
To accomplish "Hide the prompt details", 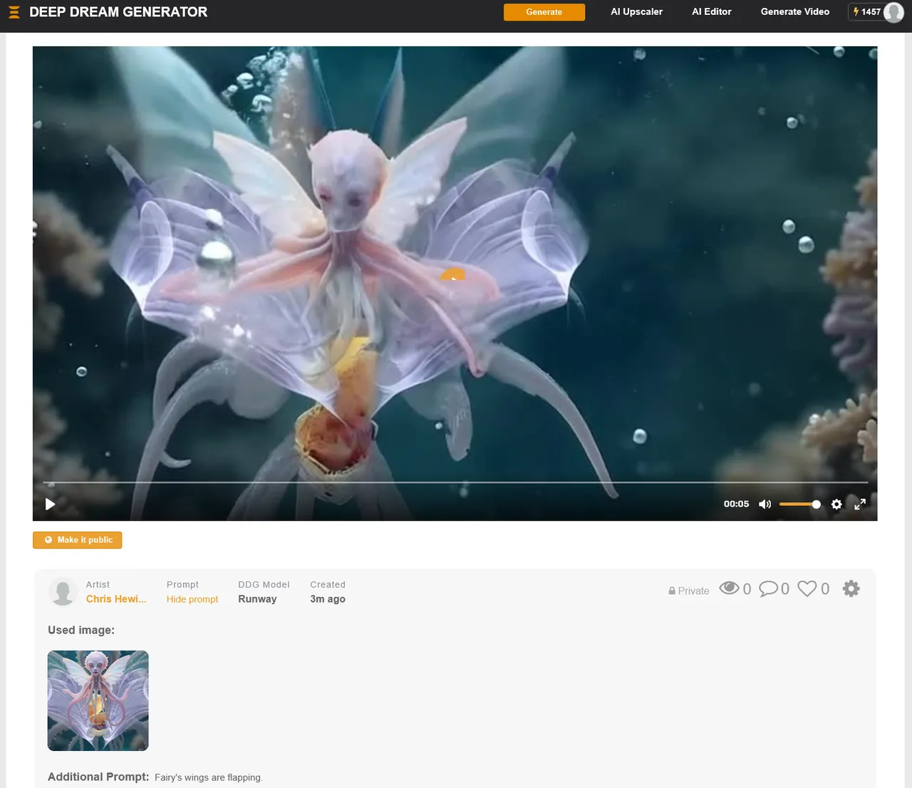I will point(192,599).
